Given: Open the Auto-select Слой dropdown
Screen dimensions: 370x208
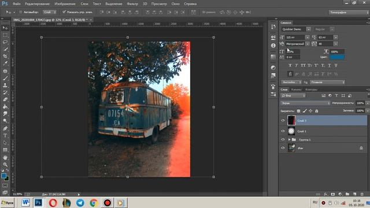Looking at the screenshot, I should tap(50, 12).
